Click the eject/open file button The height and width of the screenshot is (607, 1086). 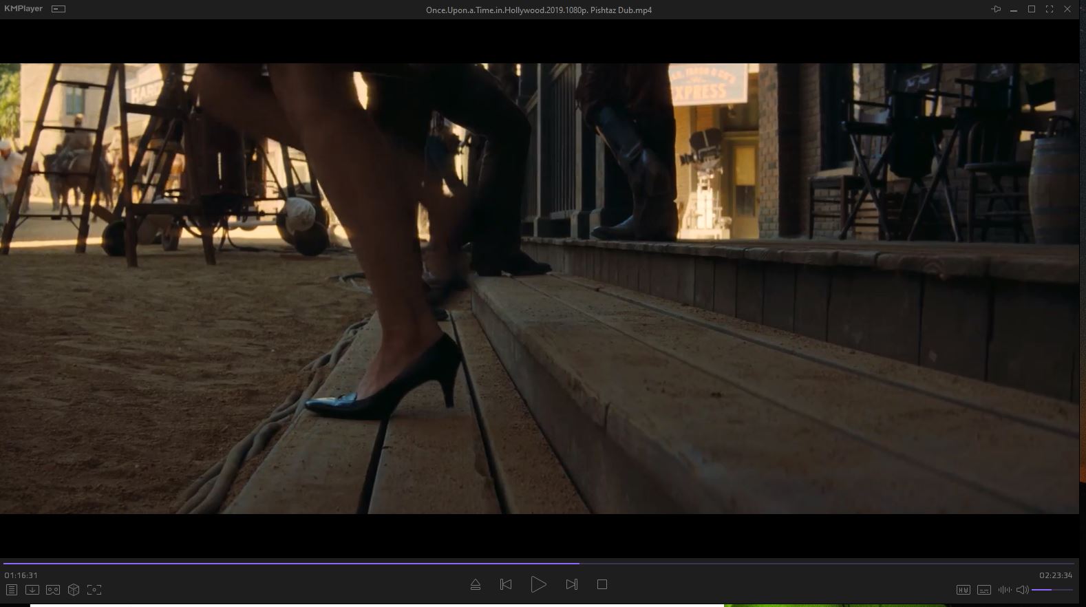click(475, 584)
